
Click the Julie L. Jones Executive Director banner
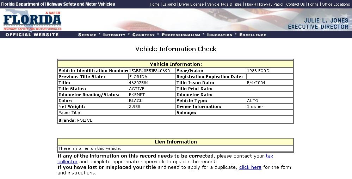(x=318, y=24)
